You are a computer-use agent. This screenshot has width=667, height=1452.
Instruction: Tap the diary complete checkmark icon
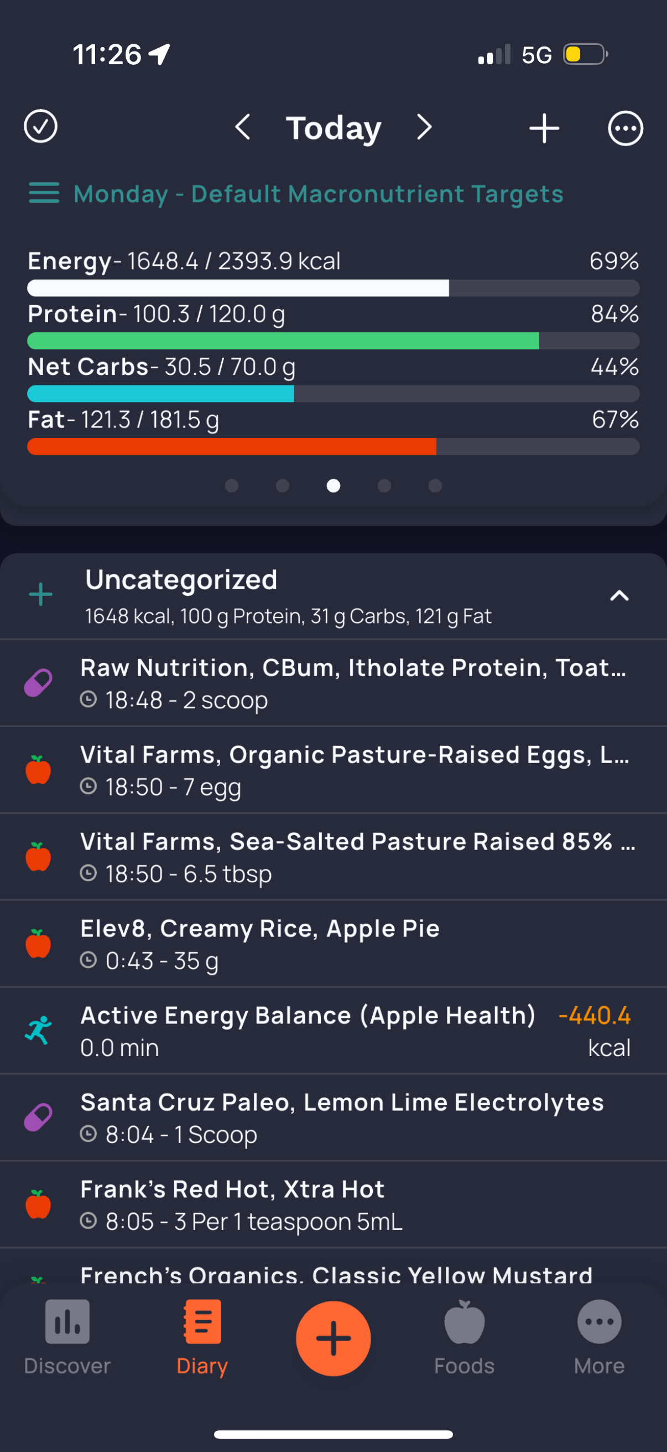[40, 127]
